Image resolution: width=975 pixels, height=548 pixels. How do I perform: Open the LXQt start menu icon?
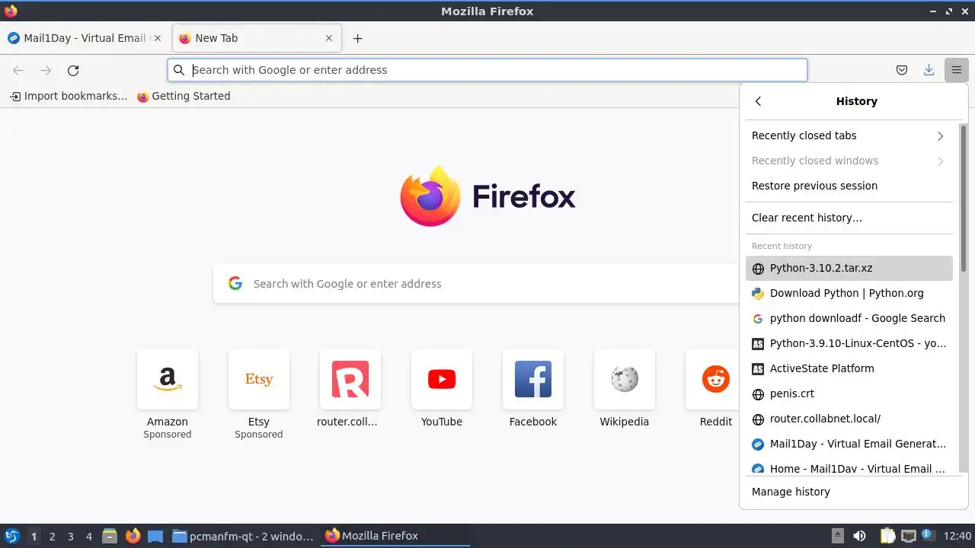[x=11, y=536]
